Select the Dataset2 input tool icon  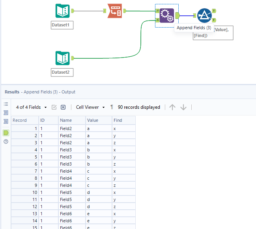[62, 58]
